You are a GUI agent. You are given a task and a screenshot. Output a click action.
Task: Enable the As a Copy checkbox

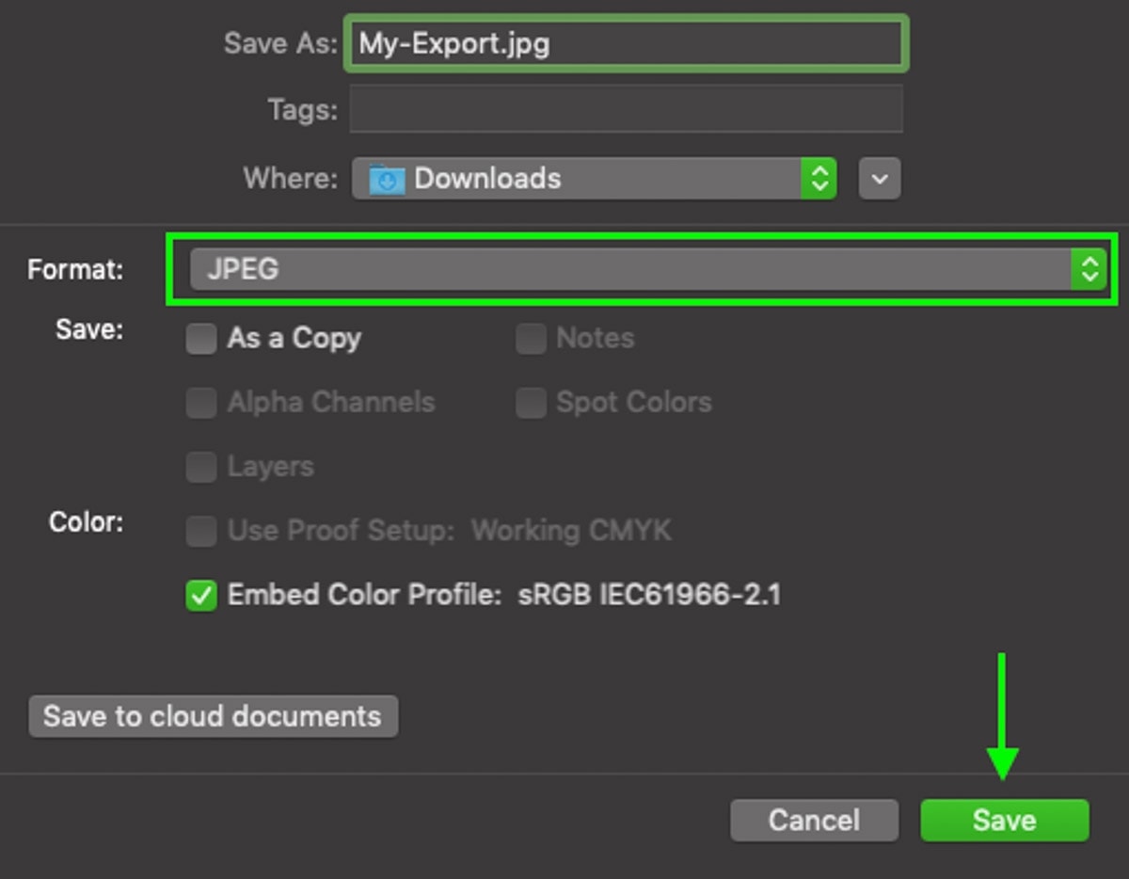point(201,339)
